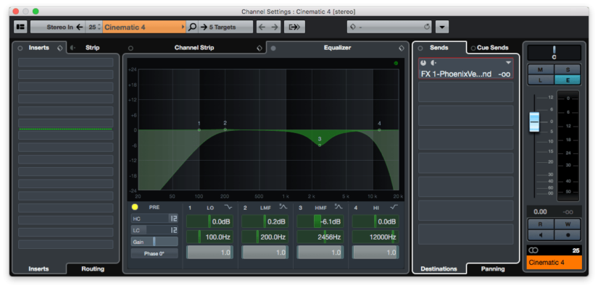
Task: Open the preset name field
Action: tap(389, 27)
